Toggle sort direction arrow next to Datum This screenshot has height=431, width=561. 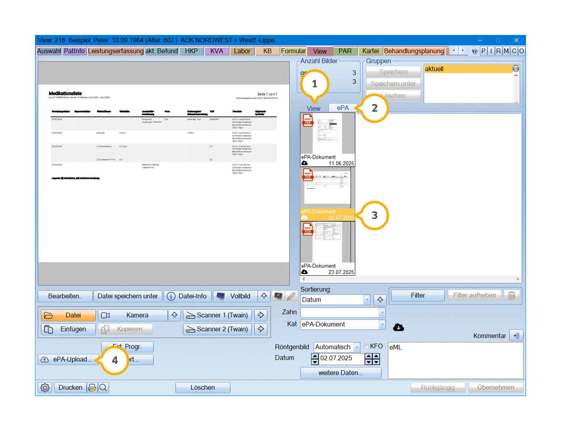pyautogui.click(x=380, y=300)
